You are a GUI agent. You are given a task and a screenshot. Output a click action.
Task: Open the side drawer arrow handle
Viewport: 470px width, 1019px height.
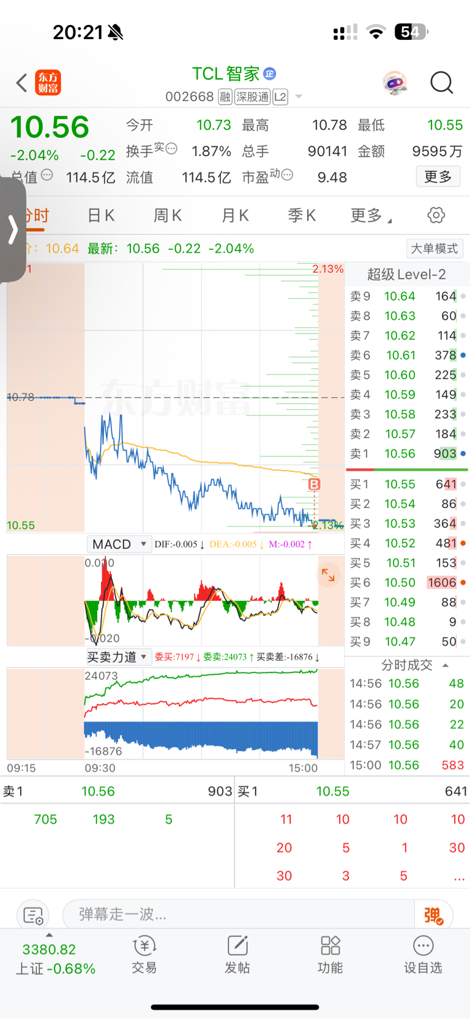(x=13, y=230)
